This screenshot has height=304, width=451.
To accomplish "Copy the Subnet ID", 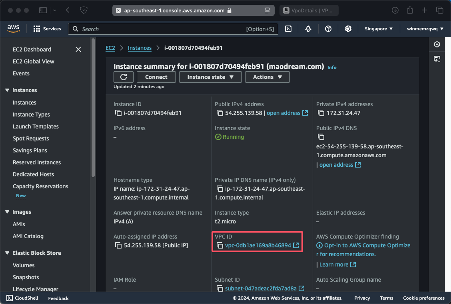I will click(220, 288).
